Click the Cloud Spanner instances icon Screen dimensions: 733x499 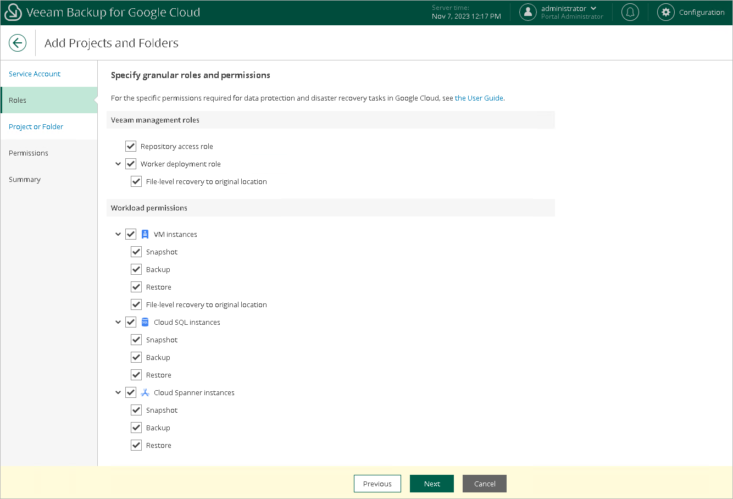click(x=145, y=392)
